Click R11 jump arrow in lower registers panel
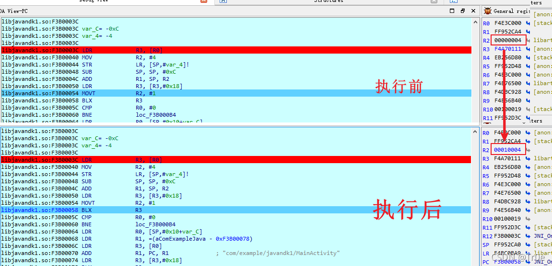Screen dimensions: 552x266 click(528, 227)
